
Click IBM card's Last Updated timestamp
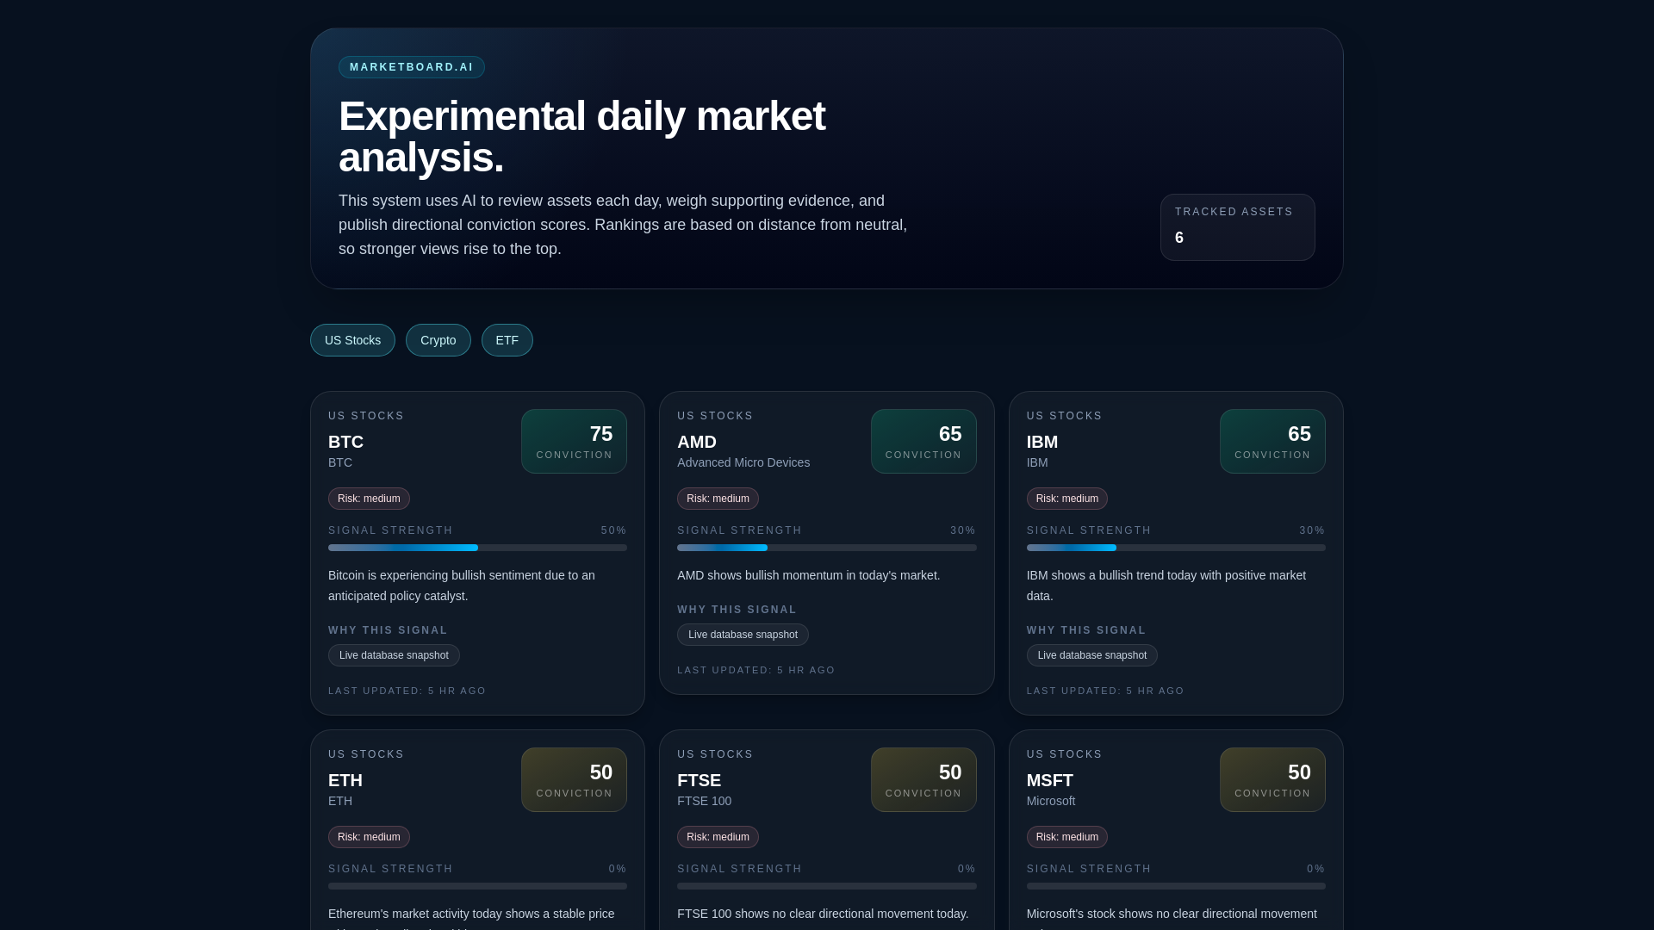1105,691
